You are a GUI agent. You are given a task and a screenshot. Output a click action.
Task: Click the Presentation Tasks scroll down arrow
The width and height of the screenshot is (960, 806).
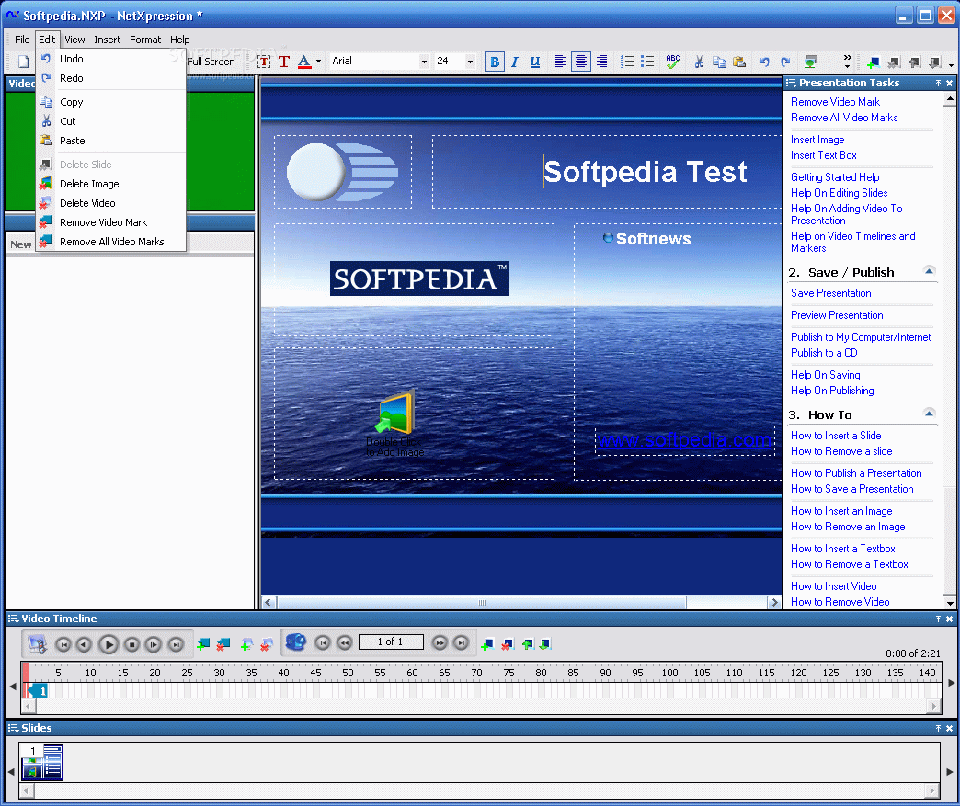[x=950, y=603]
